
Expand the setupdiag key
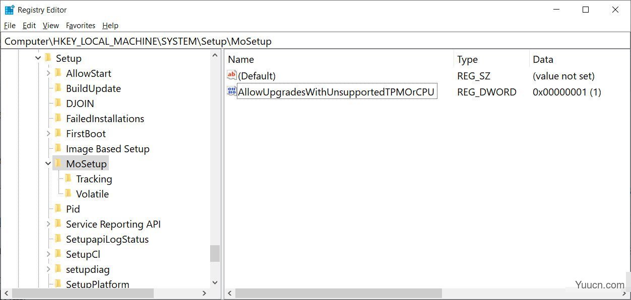[x=48, y=269]
